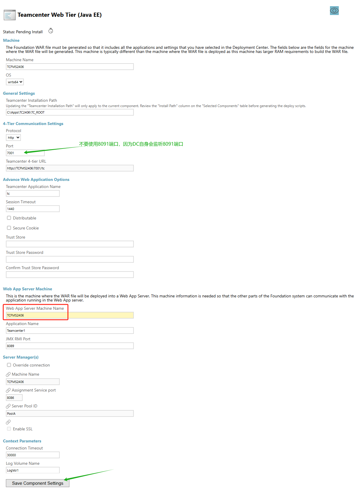Click the Web App Server Machine heading
The width and height of the screenshot is (357, 493).
point(27,289)
